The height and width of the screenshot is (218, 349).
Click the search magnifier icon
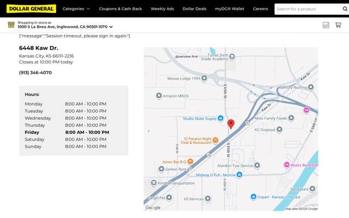click(345, 9)
